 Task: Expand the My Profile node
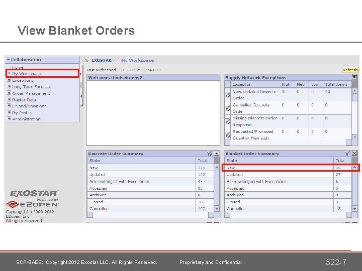click(x=9, y=112)
